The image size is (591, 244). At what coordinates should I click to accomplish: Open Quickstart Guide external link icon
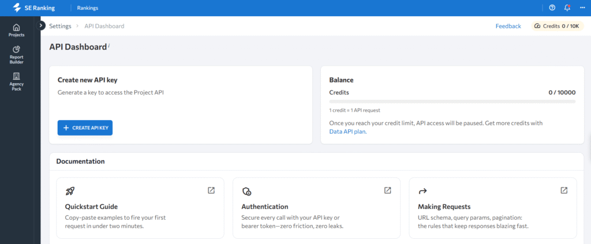(211, 190)
